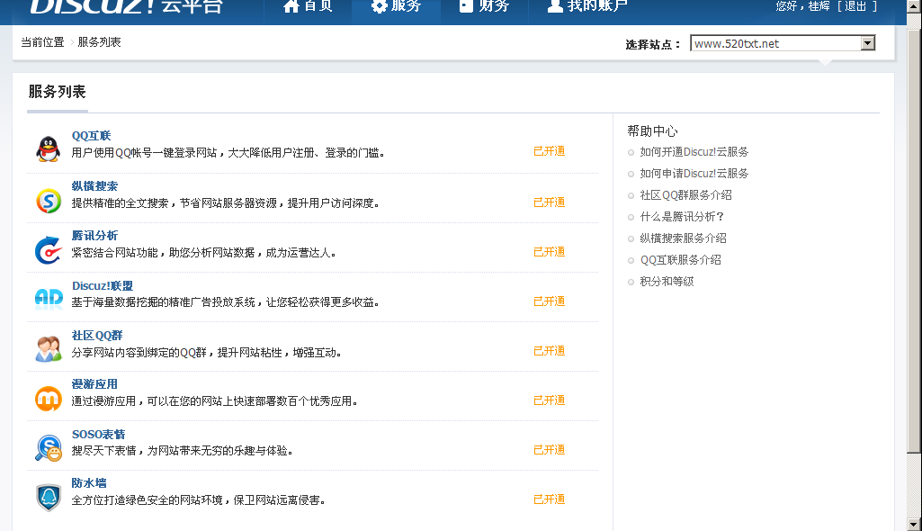Click the 服务列表 section heading
922x531 pixels.
tap(57, 92)
